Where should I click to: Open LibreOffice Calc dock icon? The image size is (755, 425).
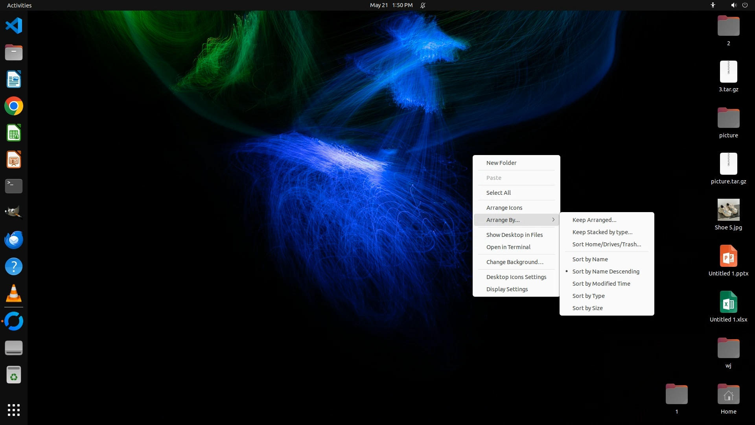14,133
